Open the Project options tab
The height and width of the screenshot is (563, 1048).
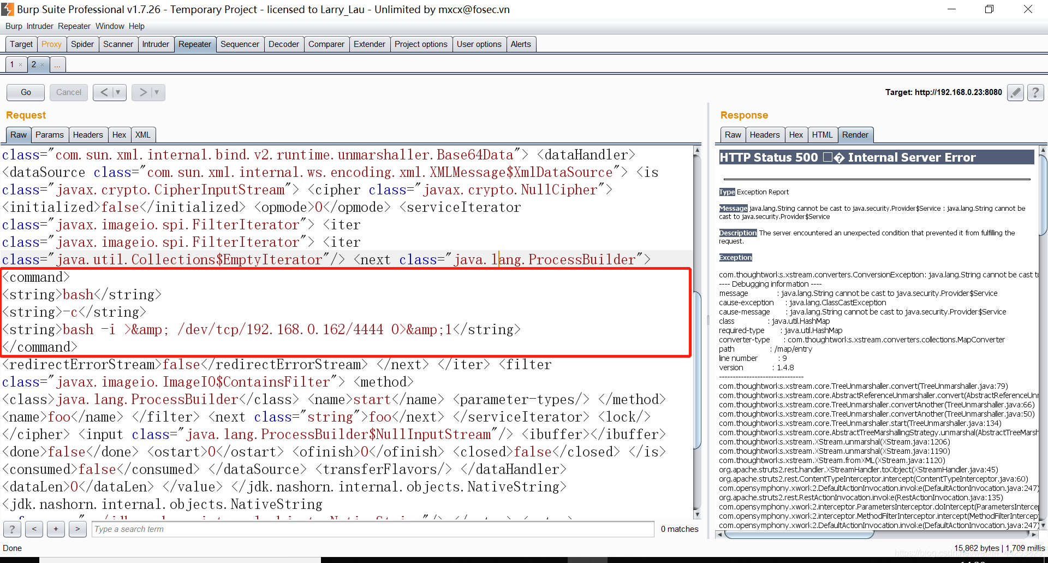(x=421, y=44)
